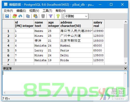Select row header 3

pos(8,41)
